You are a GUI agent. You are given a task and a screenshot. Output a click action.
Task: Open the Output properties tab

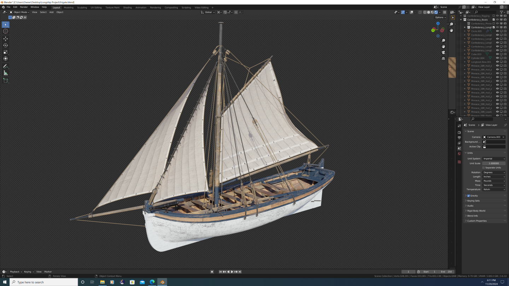point(459,138)
